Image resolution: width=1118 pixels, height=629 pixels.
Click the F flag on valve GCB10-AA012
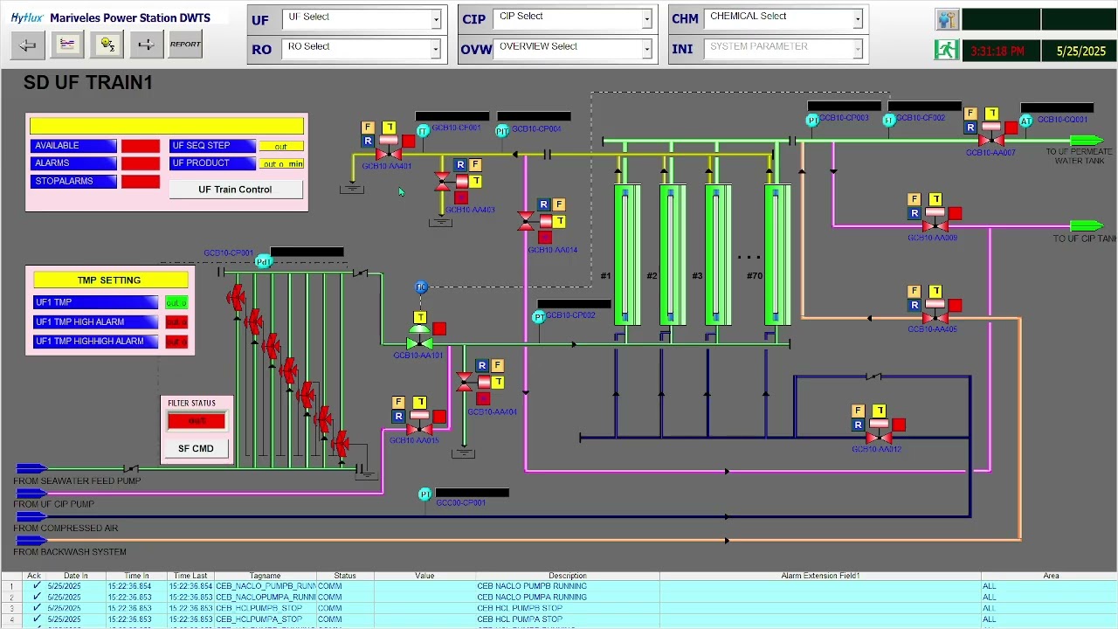tap(859, 411)
